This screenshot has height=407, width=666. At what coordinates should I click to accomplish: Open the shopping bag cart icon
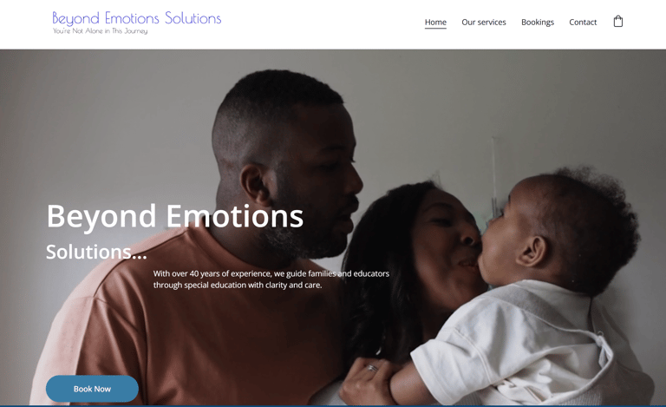click(x=618, y=21)
